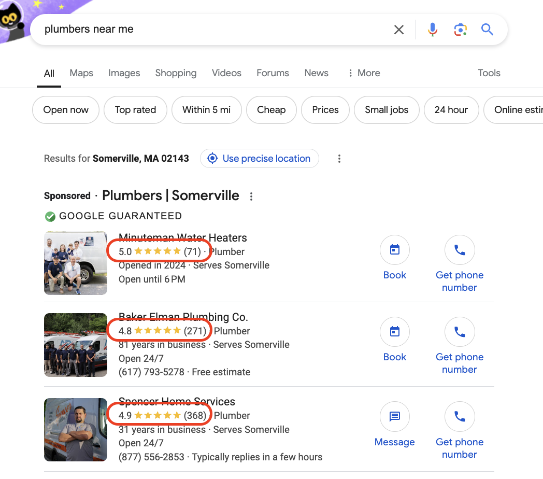Click 31 years in business text
Image resolution: width=543 pixels, height=479 pixels.
[162, 429]
